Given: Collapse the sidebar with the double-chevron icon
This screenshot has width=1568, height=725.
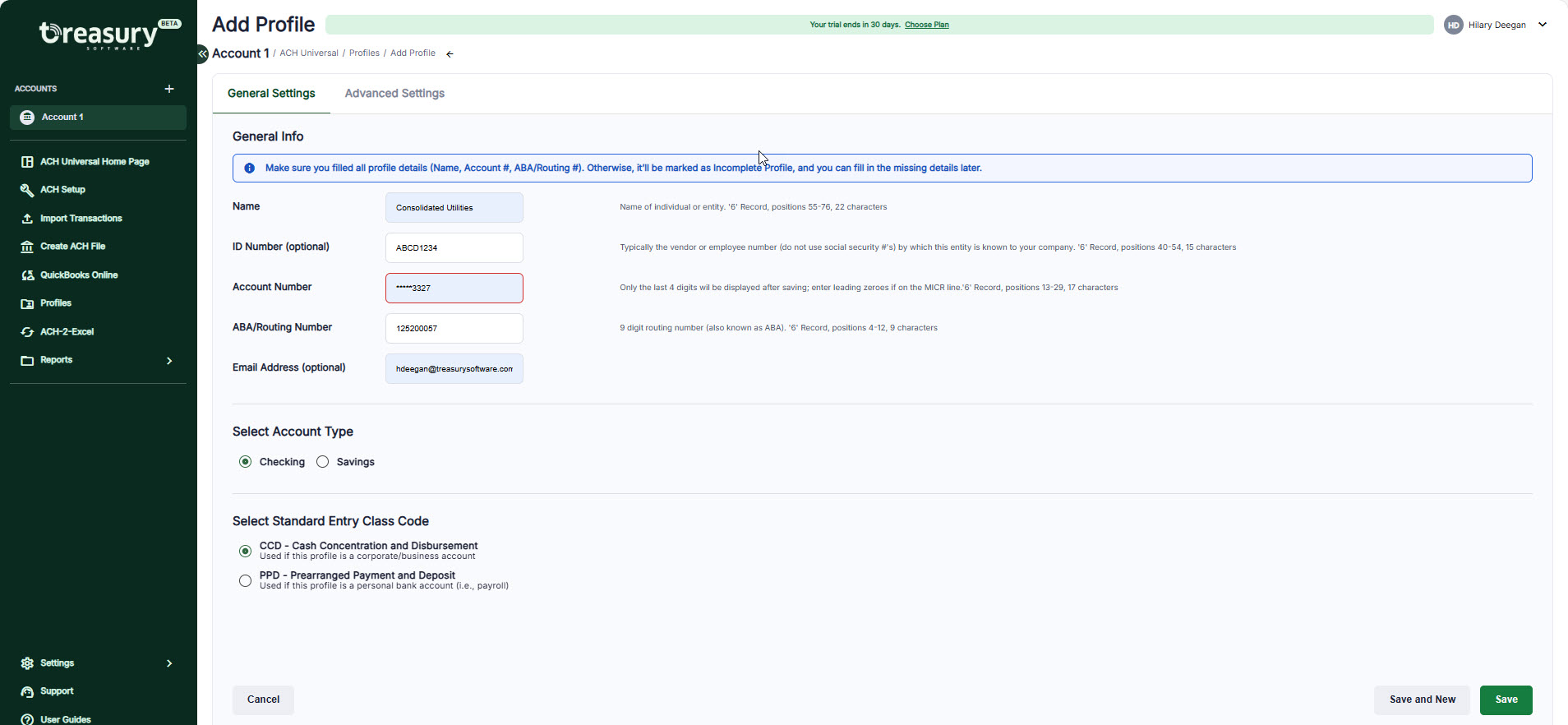Looking at the screenshot, I should (202, 53).
